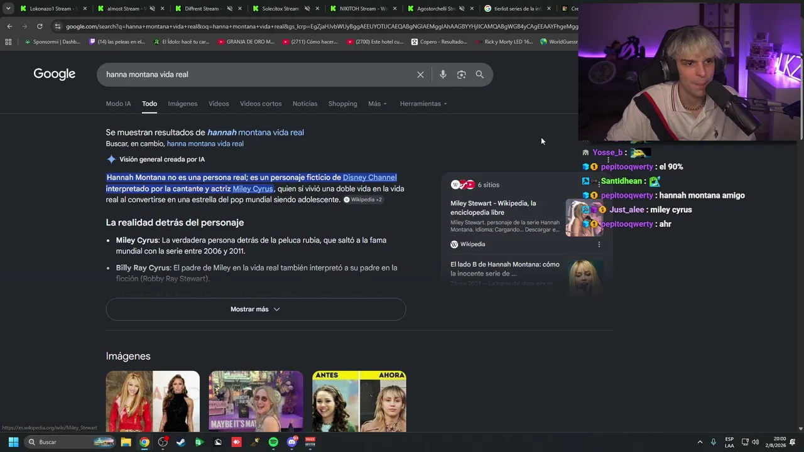
Task: Open the ANTES AHORA comparison image
Action: [x=359, y=401]
